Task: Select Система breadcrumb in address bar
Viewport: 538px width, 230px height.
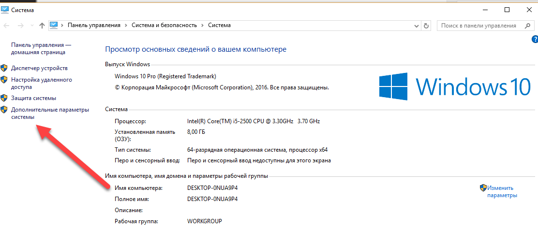Action: coord(219,25)
